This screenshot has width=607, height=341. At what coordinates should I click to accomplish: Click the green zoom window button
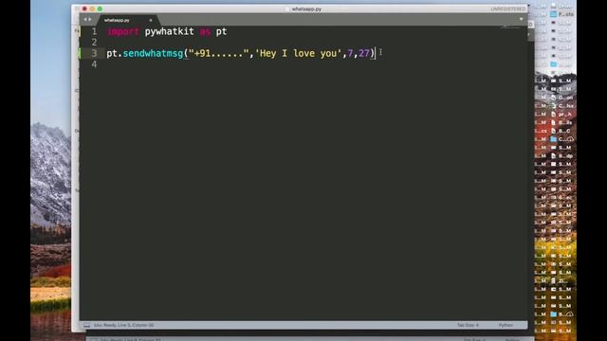pos(100,9)
